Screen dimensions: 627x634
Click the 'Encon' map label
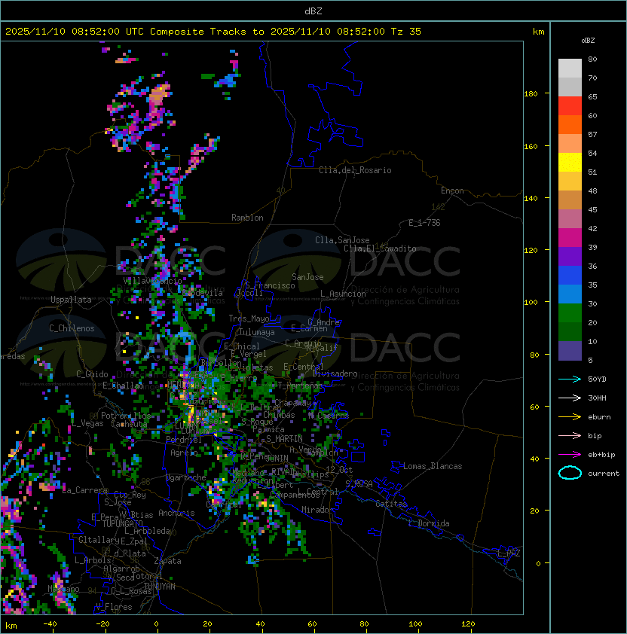pos(452,191)
